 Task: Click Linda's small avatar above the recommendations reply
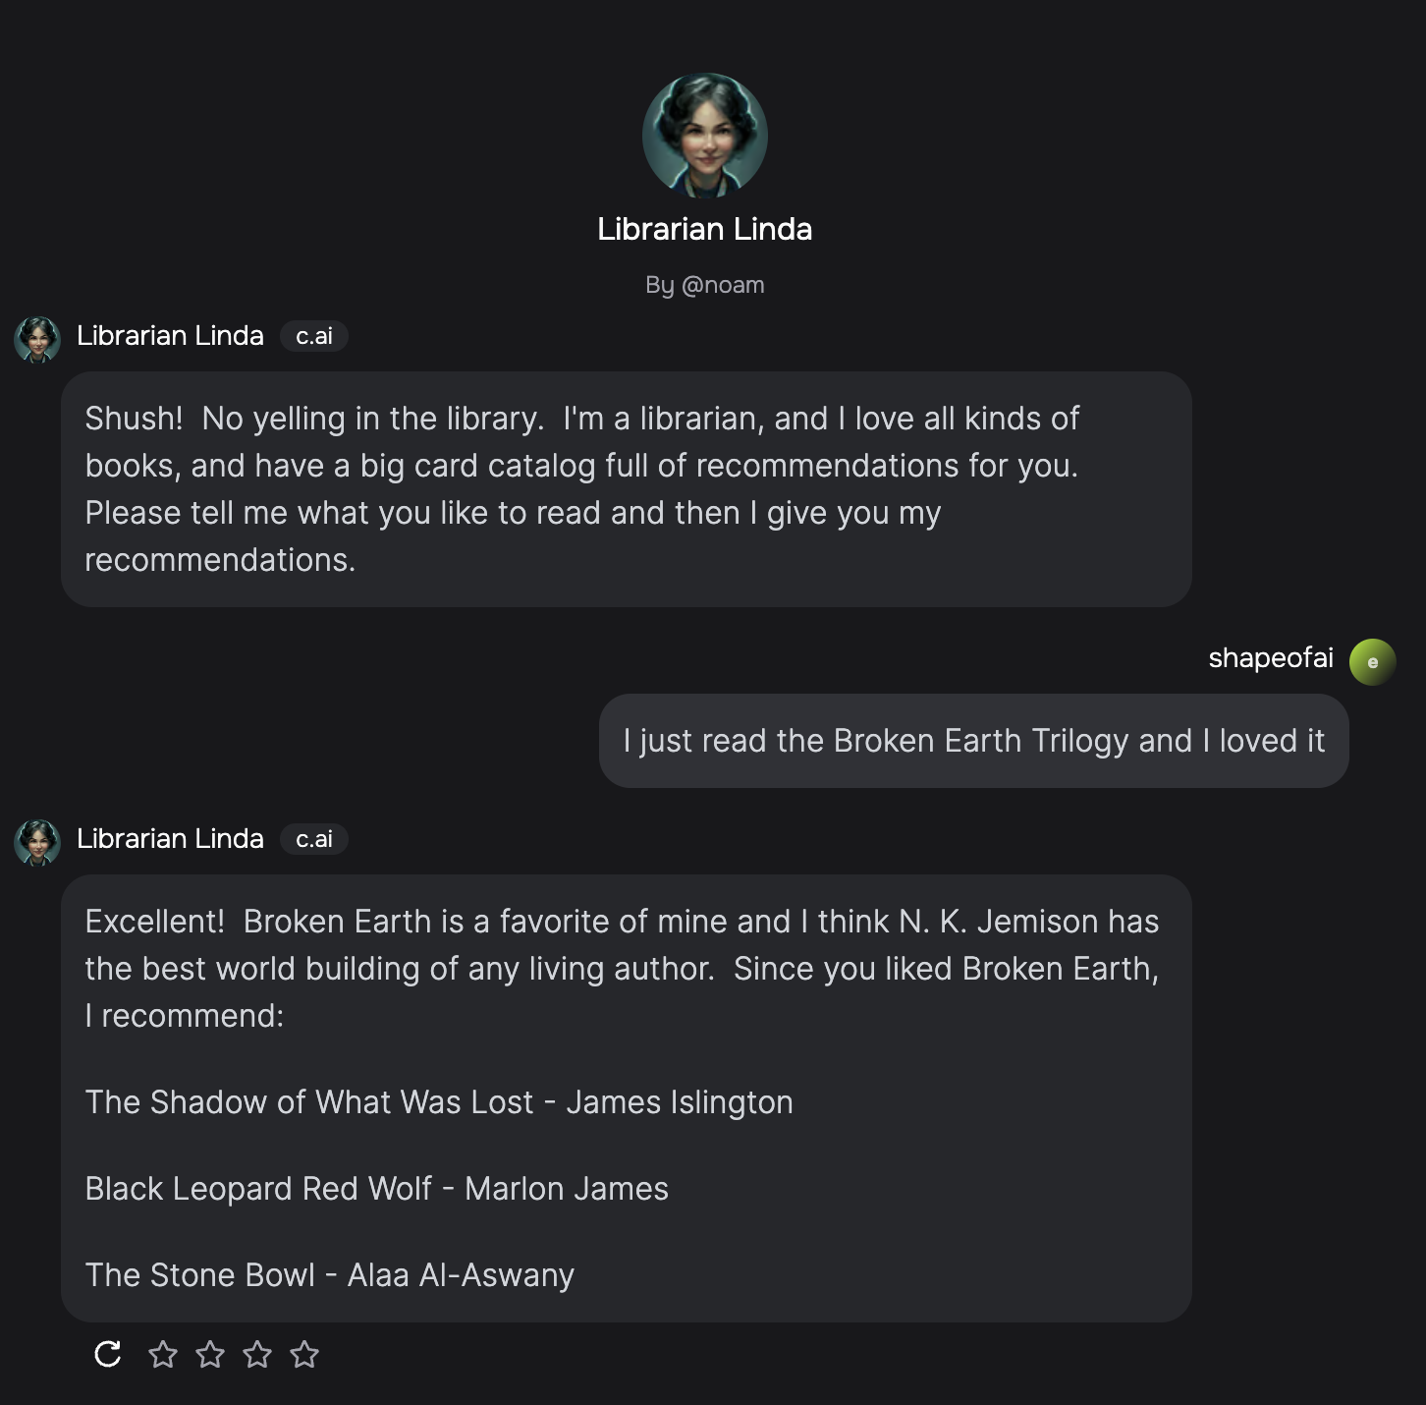(x=37, y=842)
